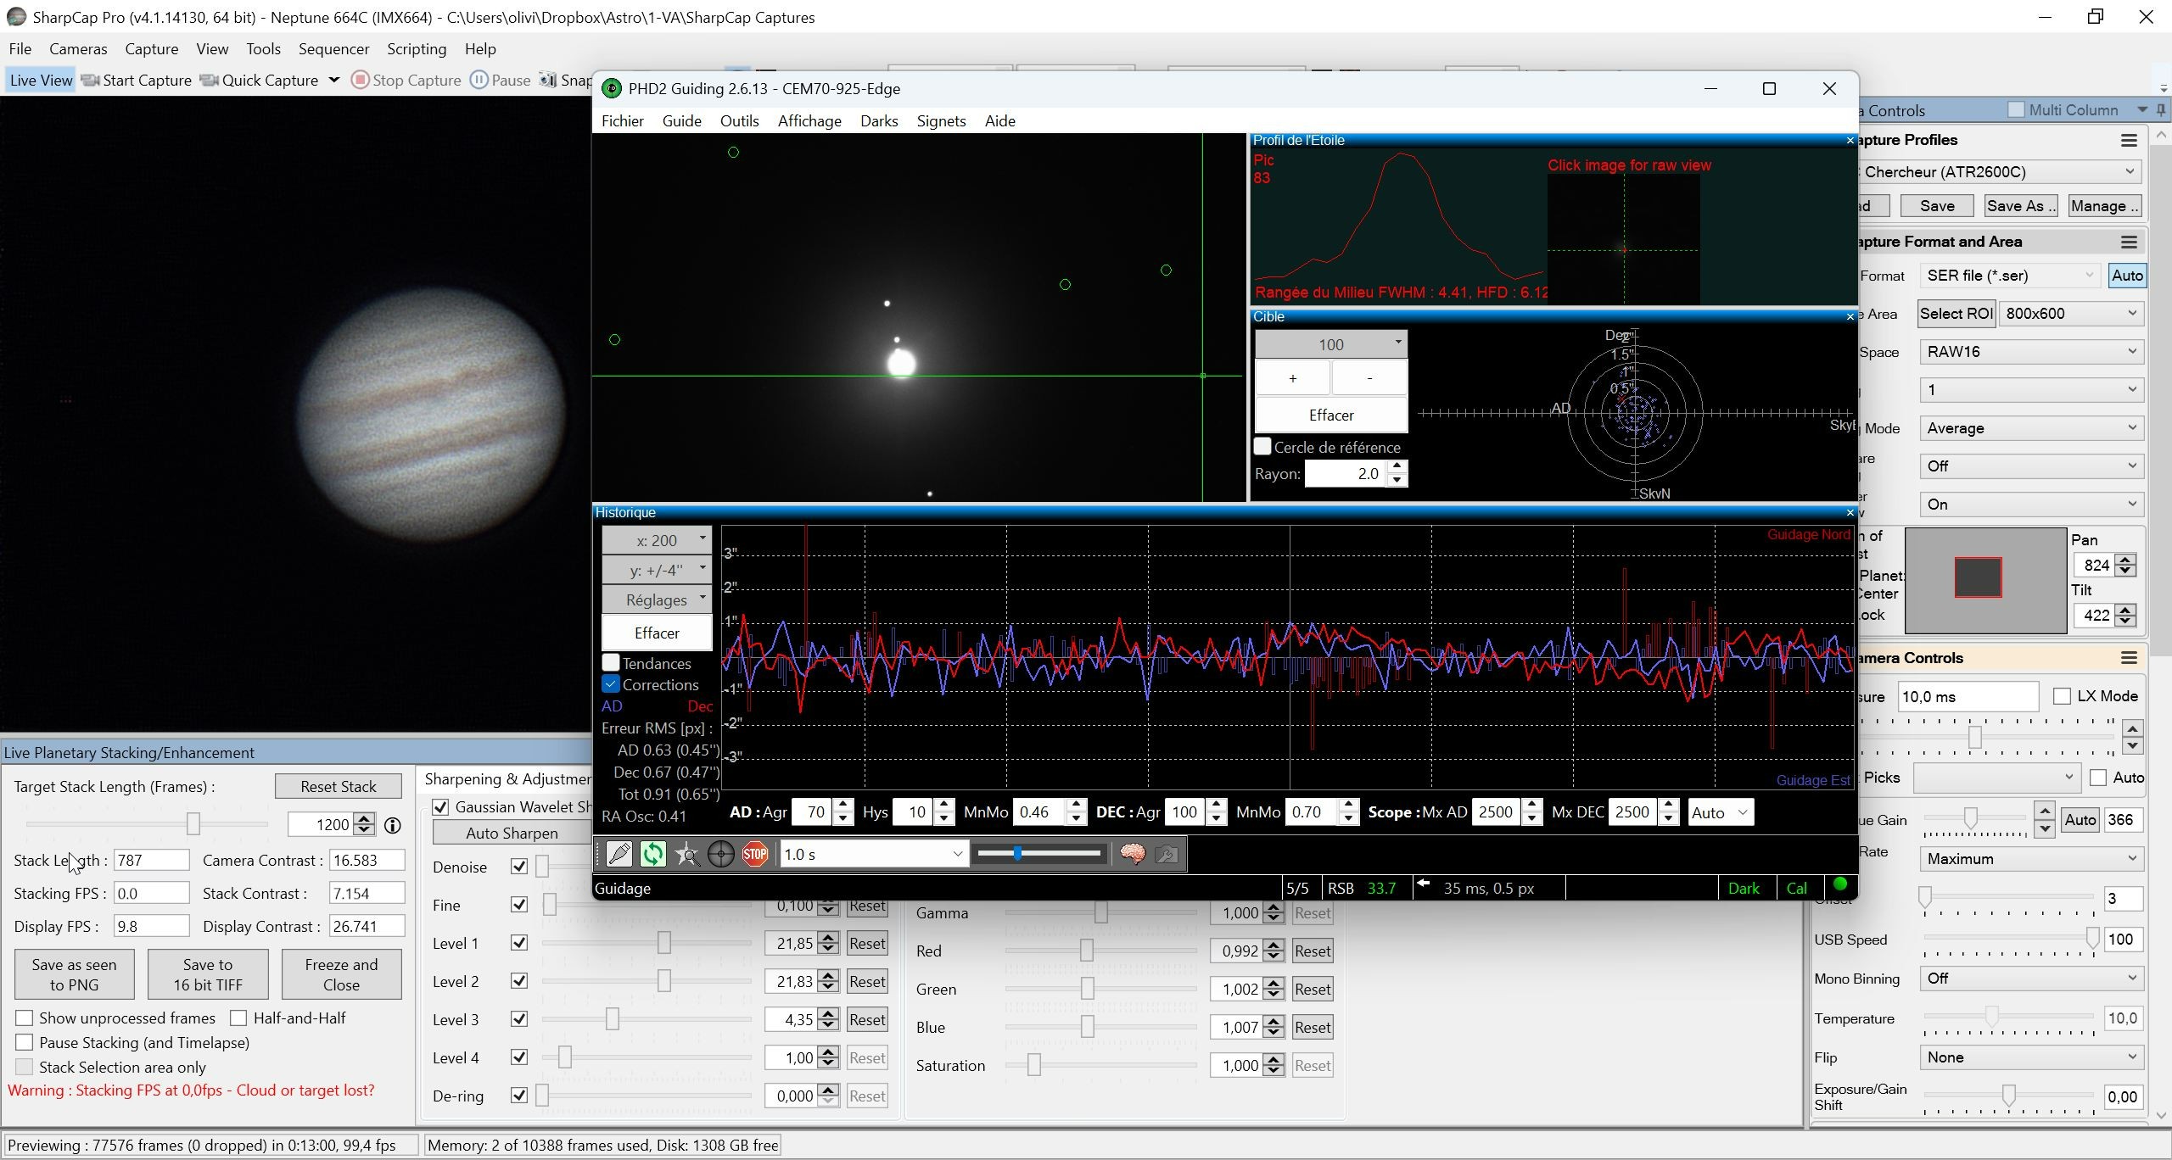Click the red STOP guiding icon
This screenshot has height=1160, width=2172.
point(755,854)
